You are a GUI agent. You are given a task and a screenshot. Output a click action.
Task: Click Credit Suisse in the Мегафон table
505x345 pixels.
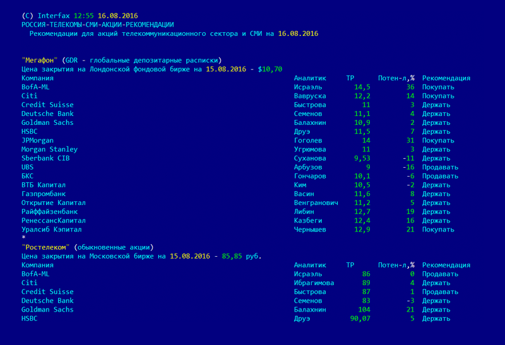click(47, 105)
